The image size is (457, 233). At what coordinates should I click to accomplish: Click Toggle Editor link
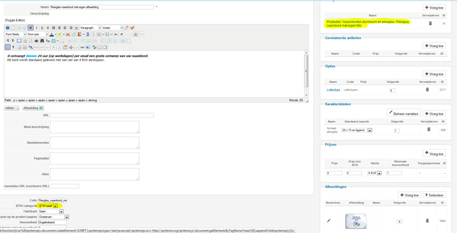point(15,21)
